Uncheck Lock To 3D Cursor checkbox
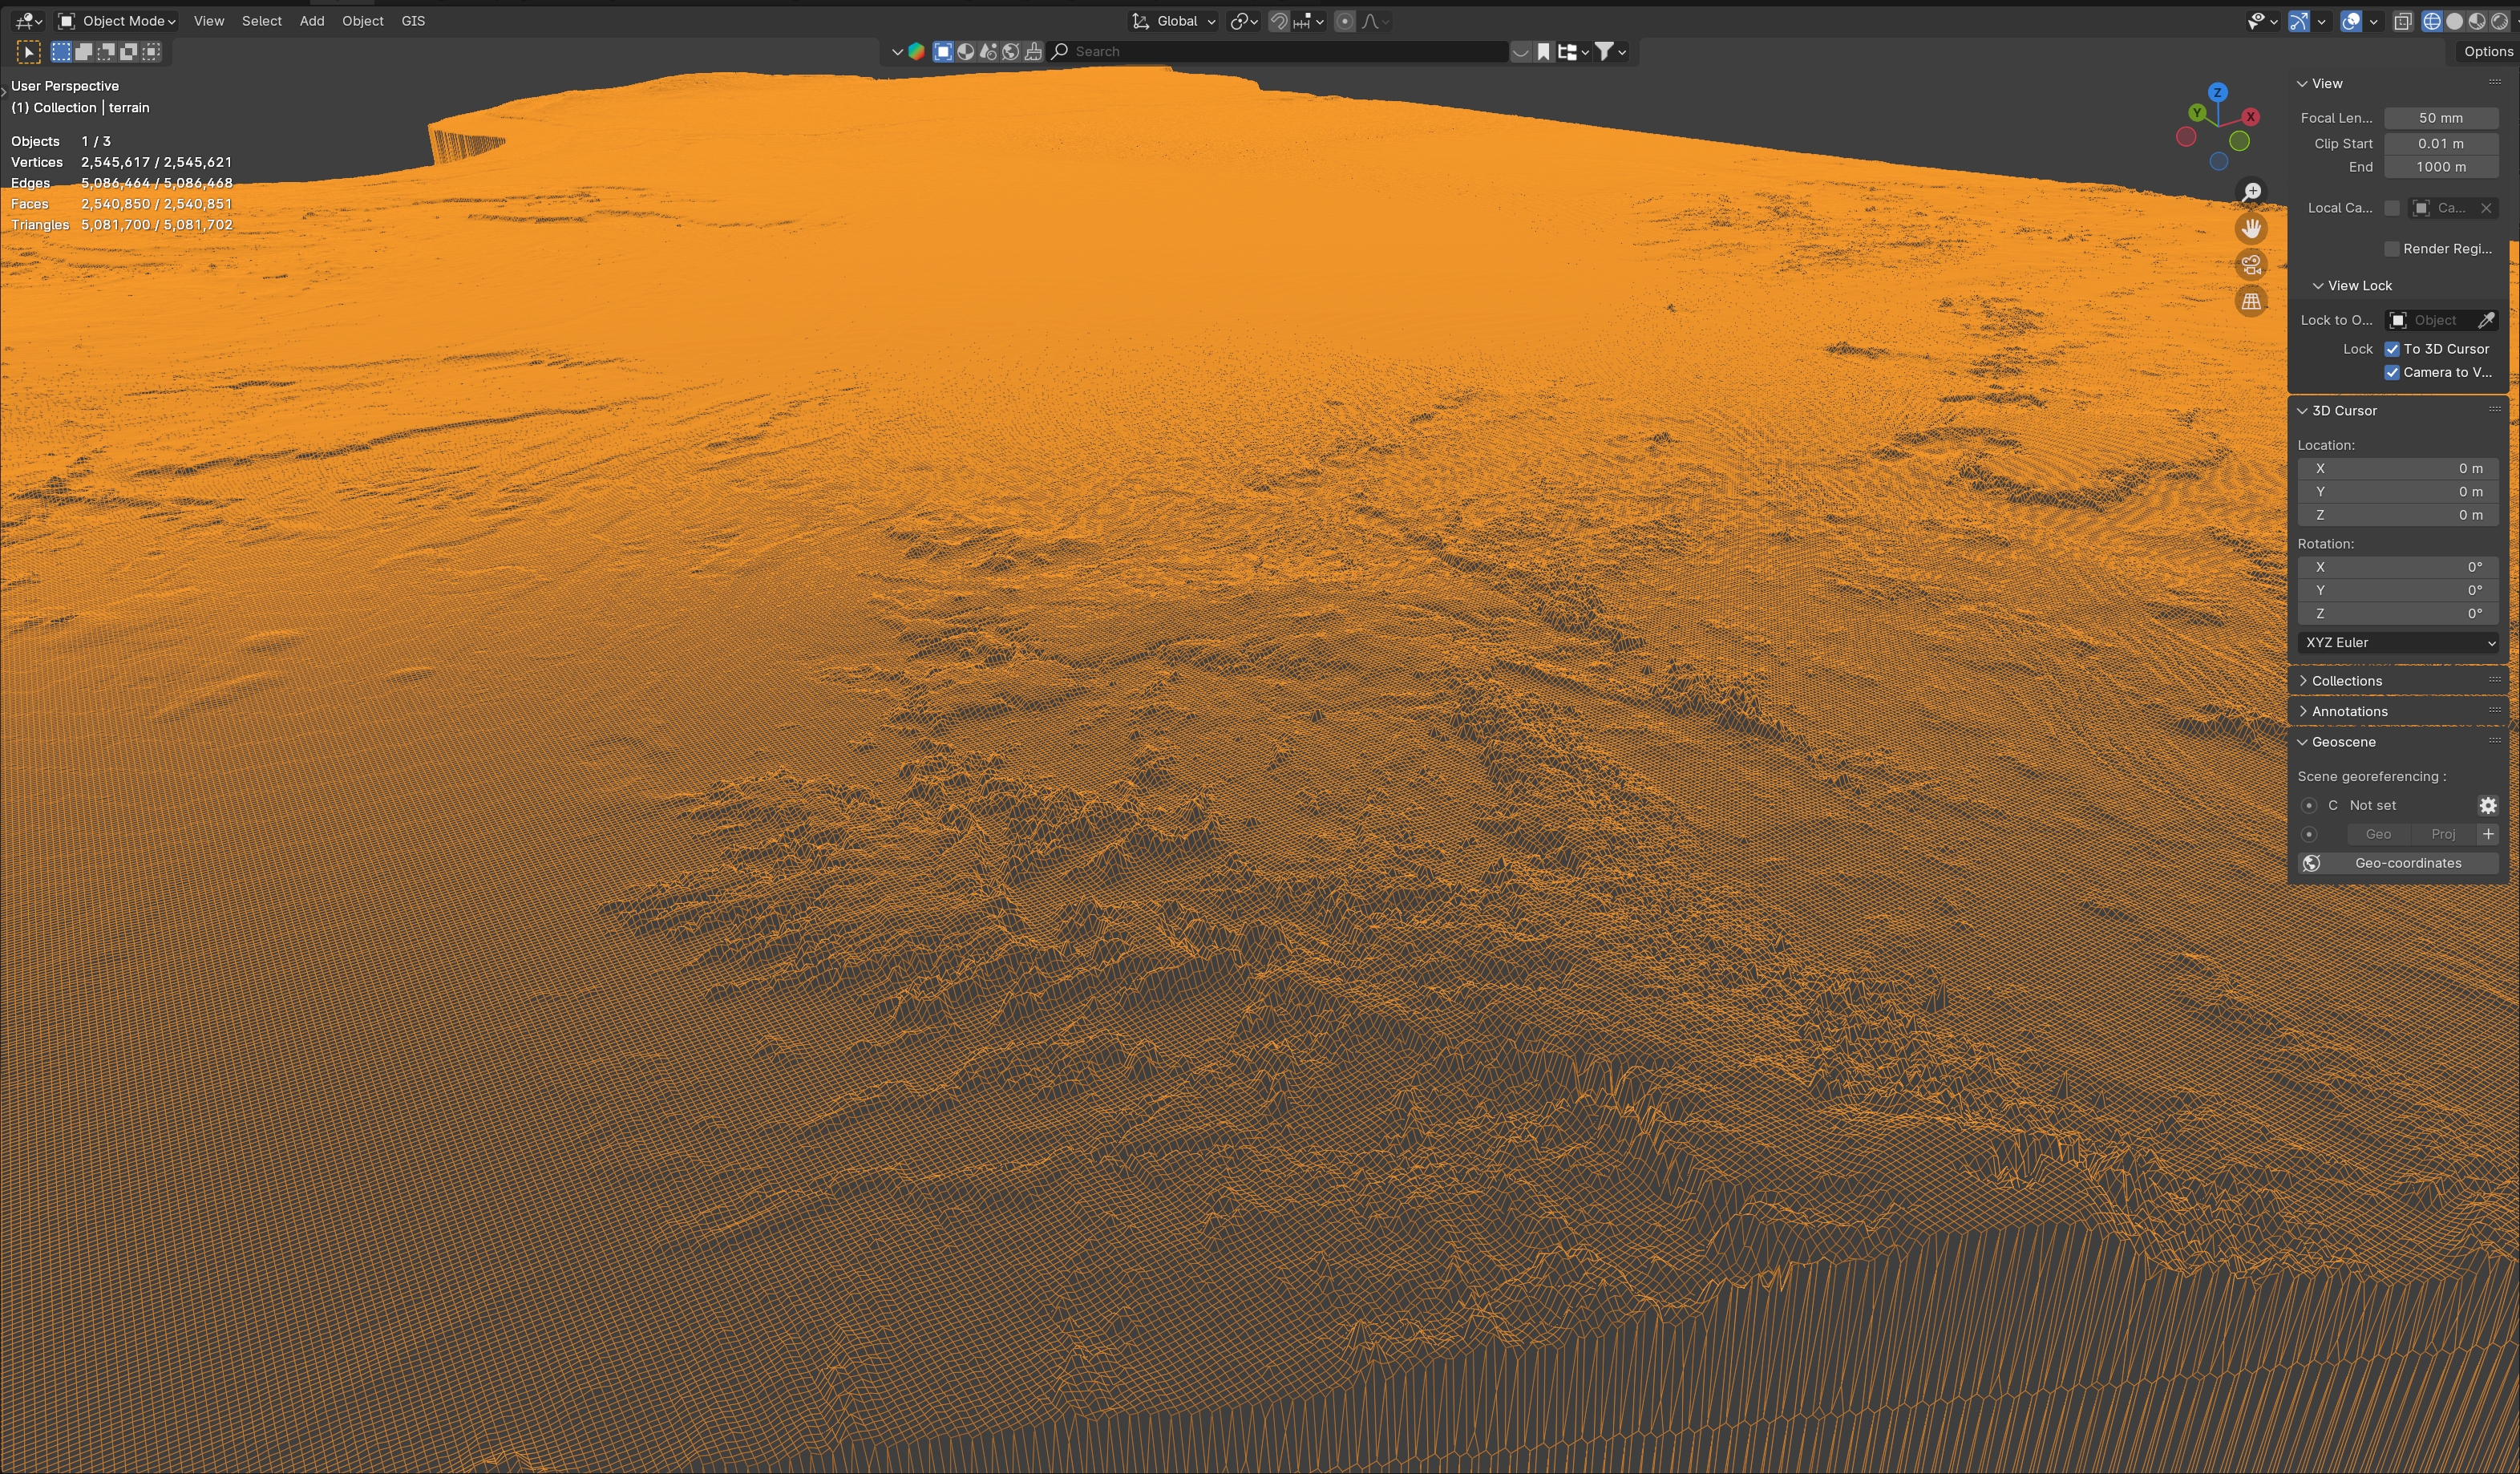 (x=2392, y=349)
